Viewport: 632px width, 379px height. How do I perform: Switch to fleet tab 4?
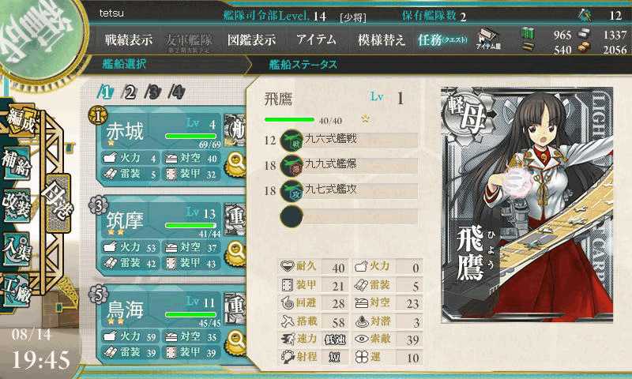point(176,92)
